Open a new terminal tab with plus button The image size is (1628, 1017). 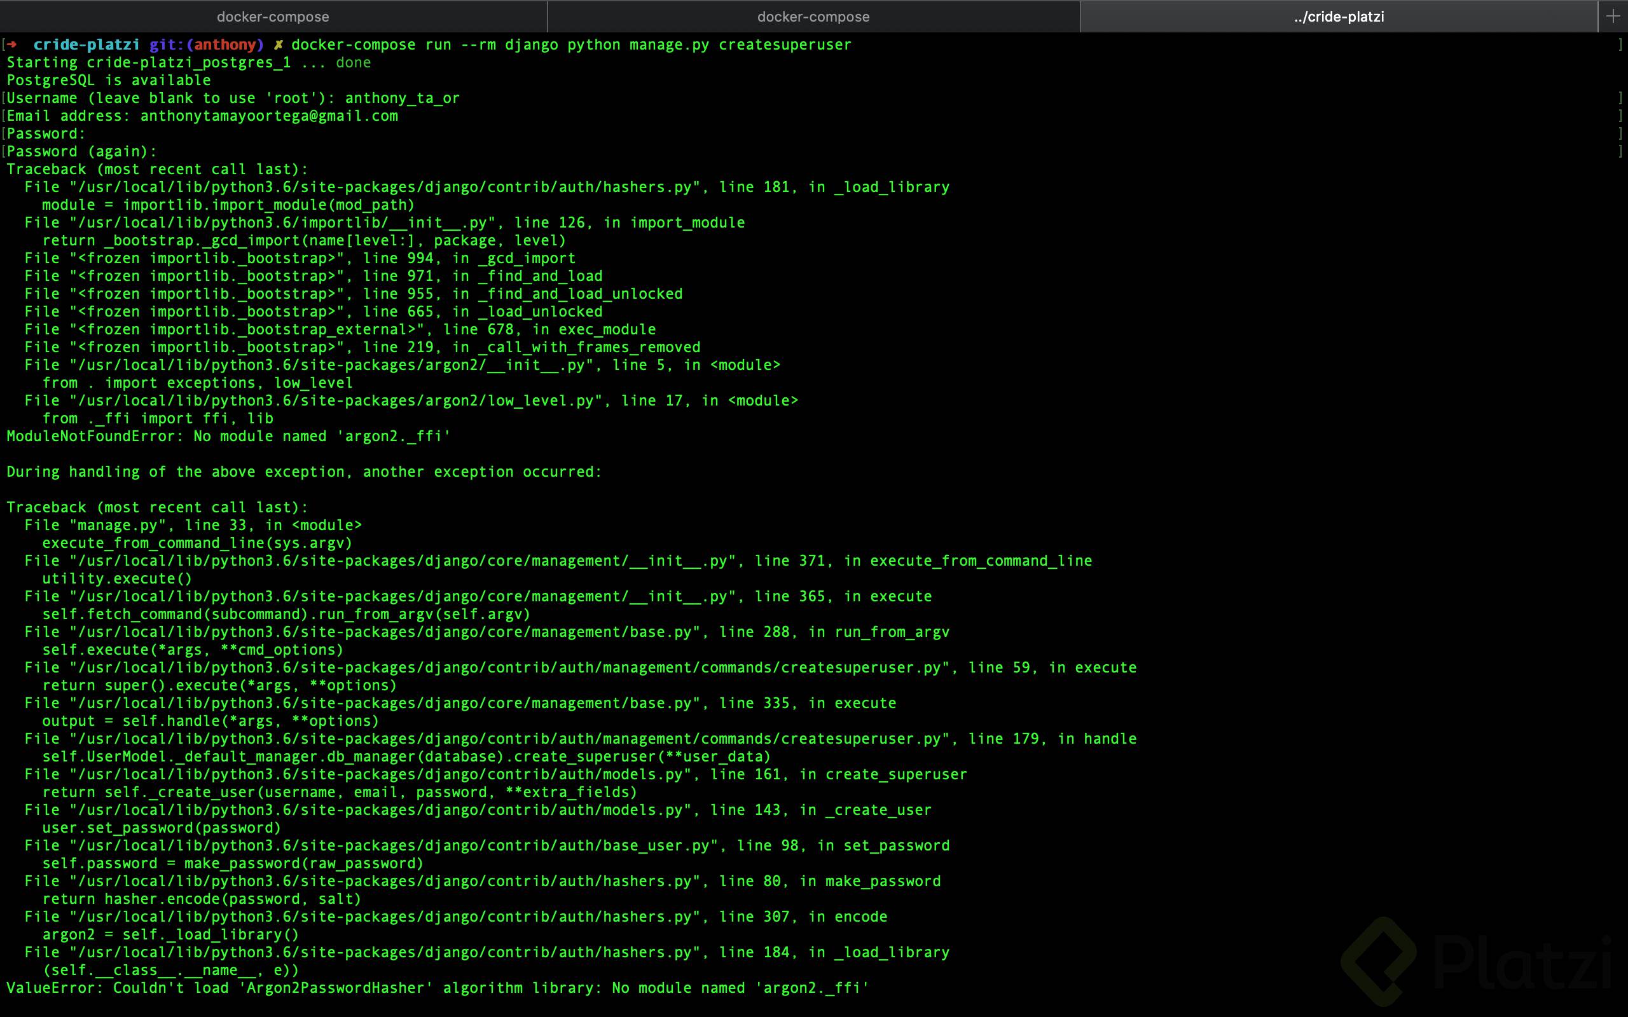tap(1613, 16)
